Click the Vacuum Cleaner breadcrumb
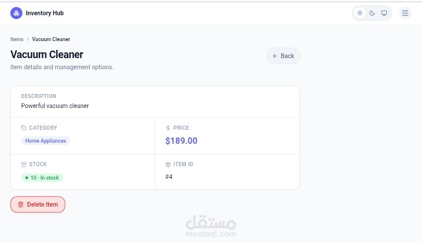The image size is (422, 243). [x=51, y=39]
